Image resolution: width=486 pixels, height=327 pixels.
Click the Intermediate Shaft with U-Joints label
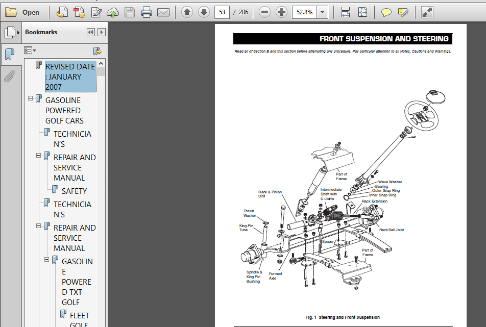click(331, 194)
